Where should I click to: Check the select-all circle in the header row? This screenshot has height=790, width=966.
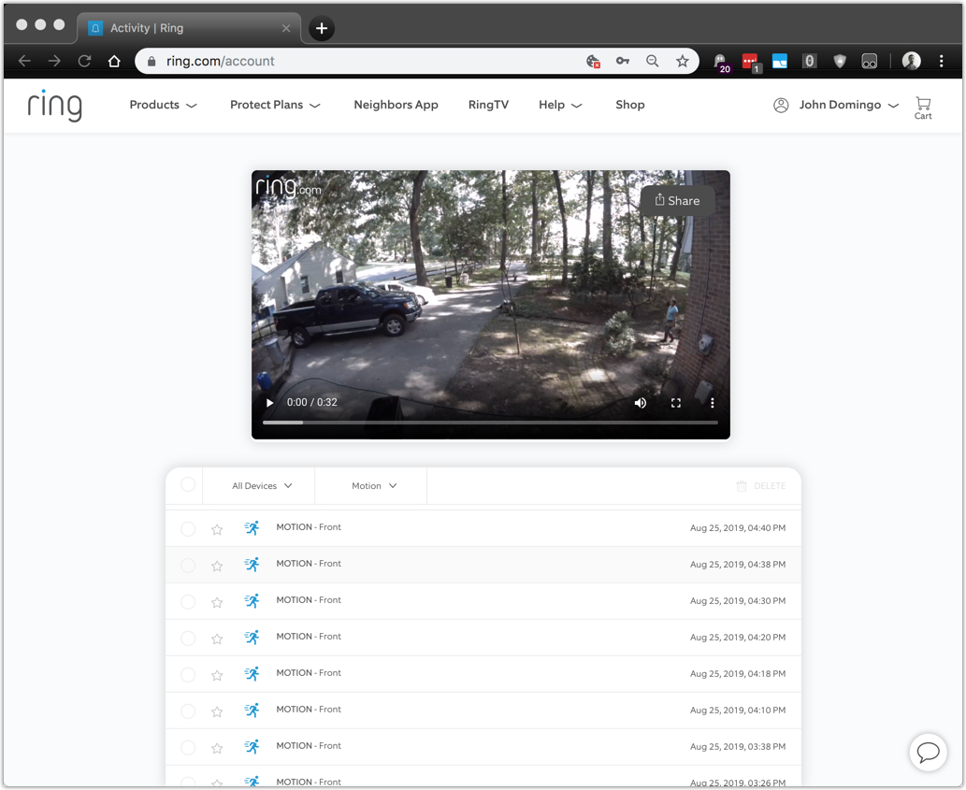pyautogui.click(x=187, y=484)
